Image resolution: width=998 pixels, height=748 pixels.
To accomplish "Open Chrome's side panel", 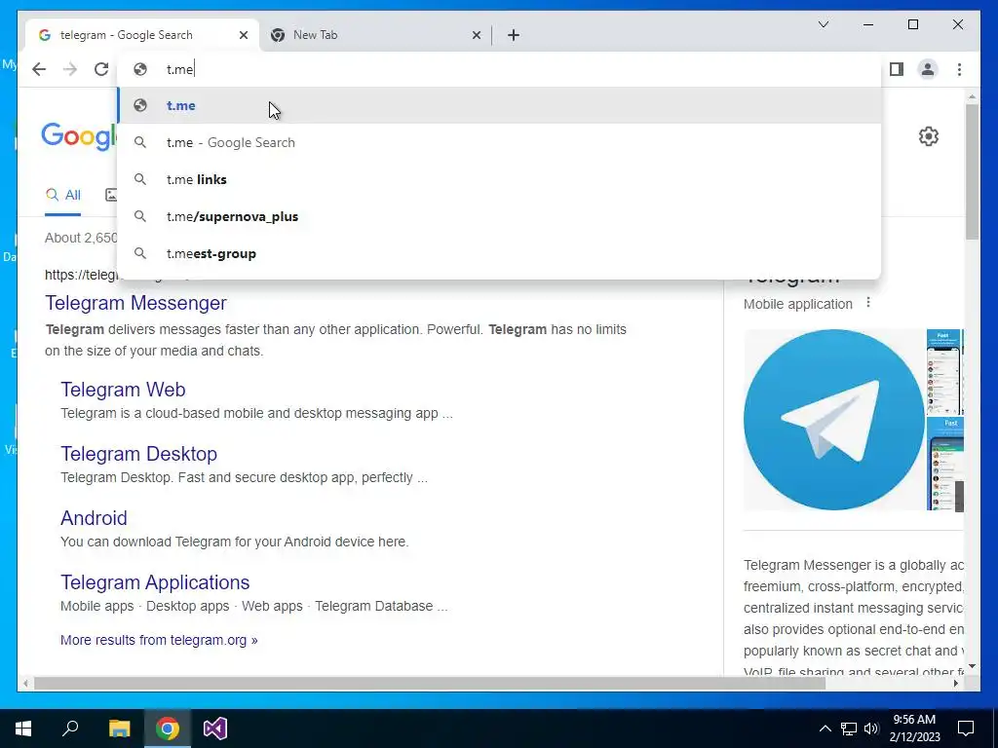I will (897, 69).
